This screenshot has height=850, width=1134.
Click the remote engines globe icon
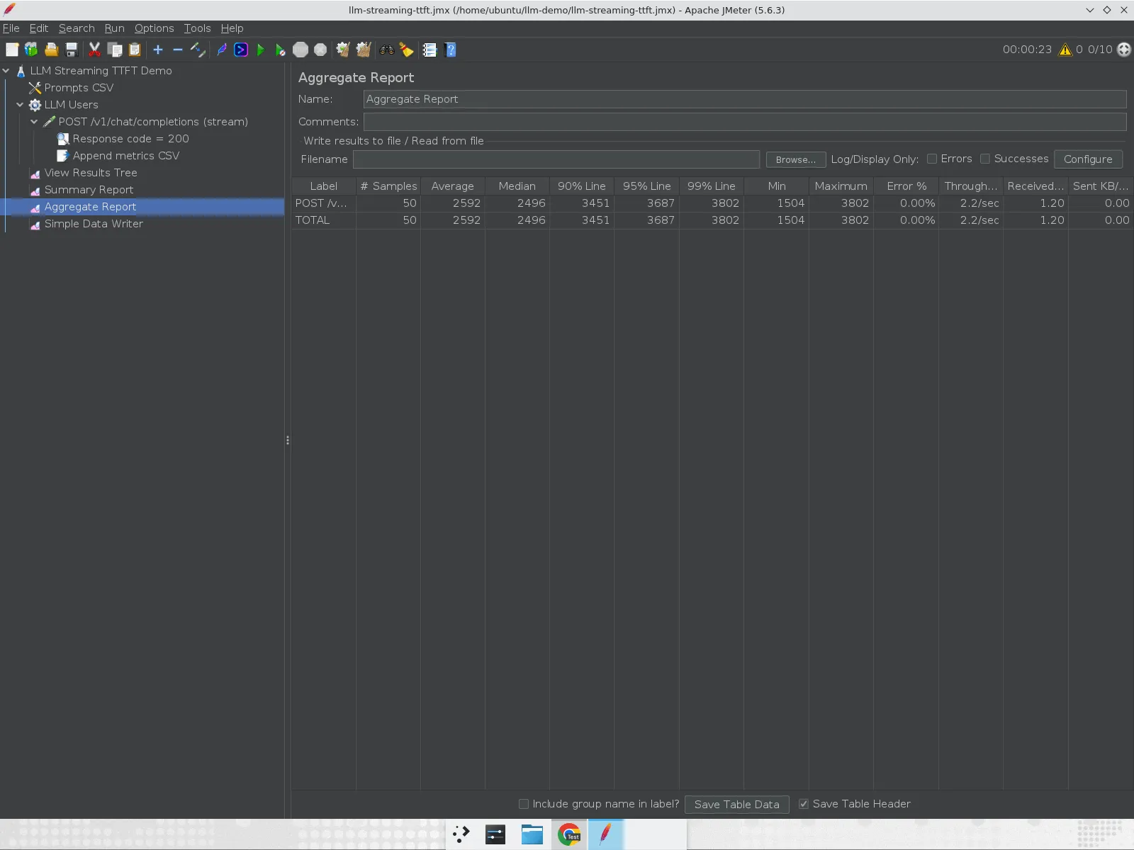tap(1124, 50)
